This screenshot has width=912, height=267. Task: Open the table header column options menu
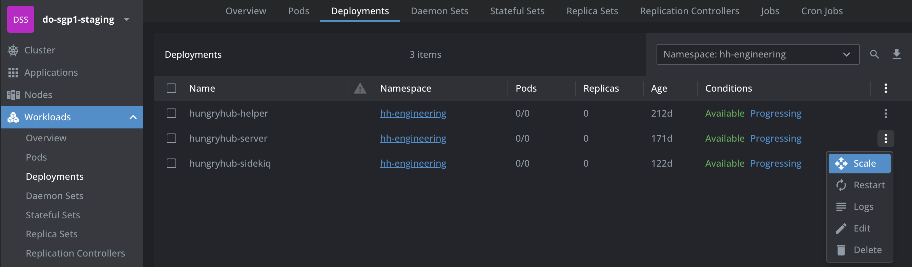[x=886, y=88]
